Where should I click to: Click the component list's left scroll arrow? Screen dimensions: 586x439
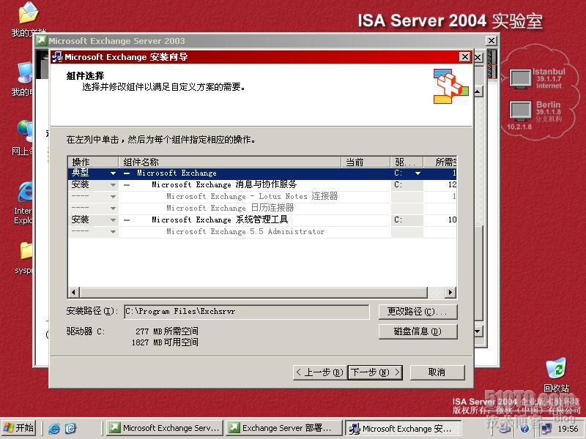[74, 292]
